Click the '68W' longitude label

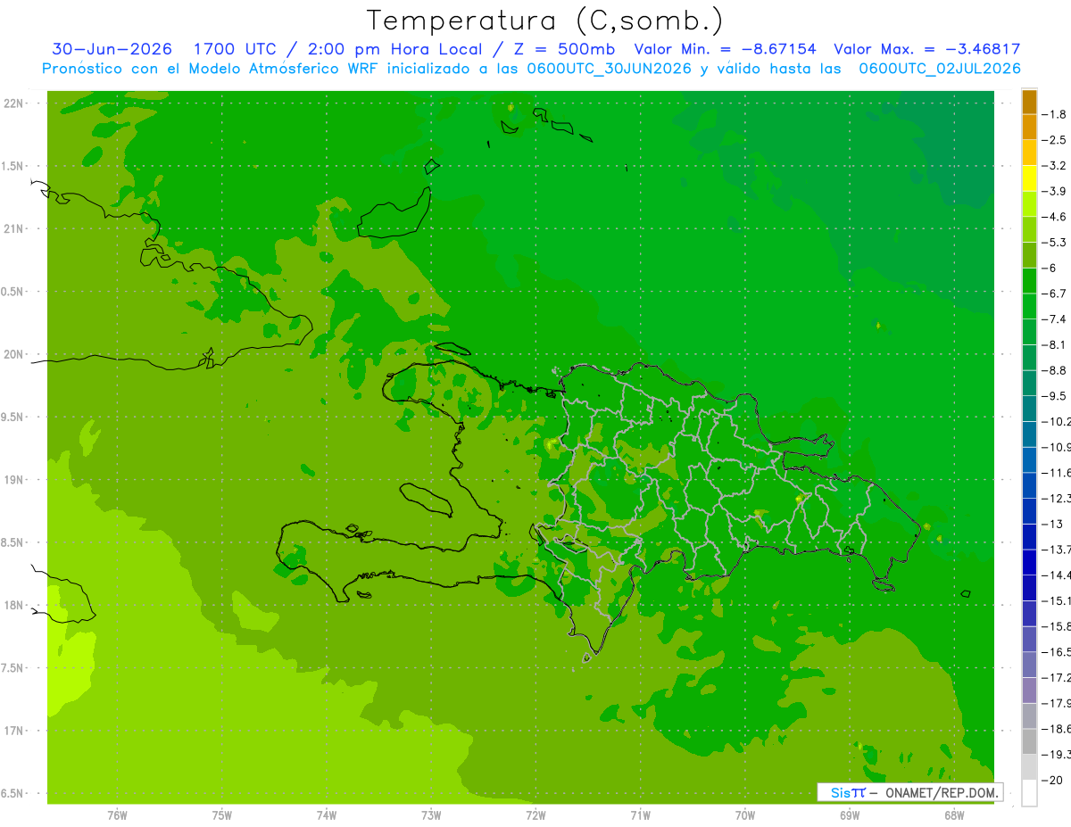coord(954,815)
